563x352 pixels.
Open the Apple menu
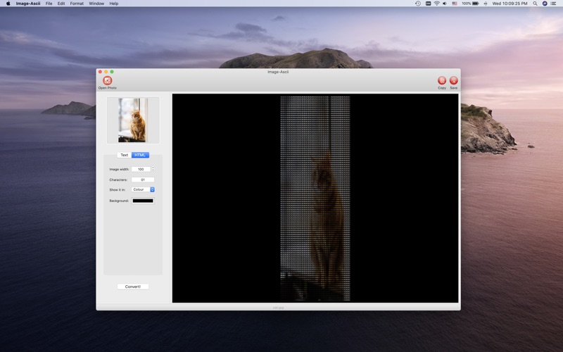(x=8, y=4)
